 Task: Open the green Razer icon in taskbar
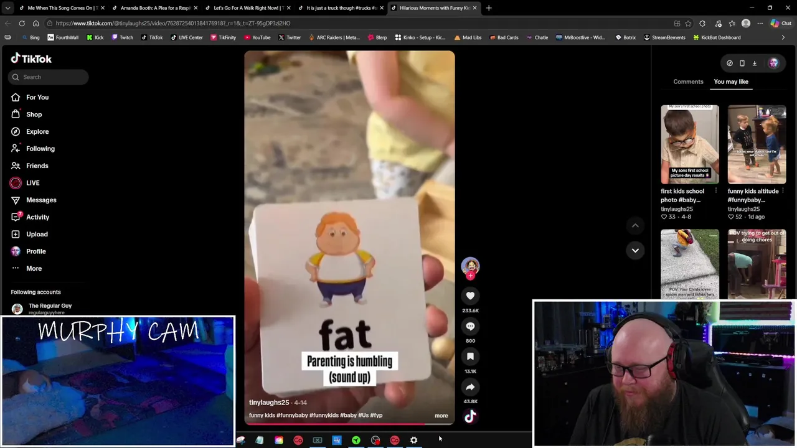pyautogui.click(x=356, y=441)
